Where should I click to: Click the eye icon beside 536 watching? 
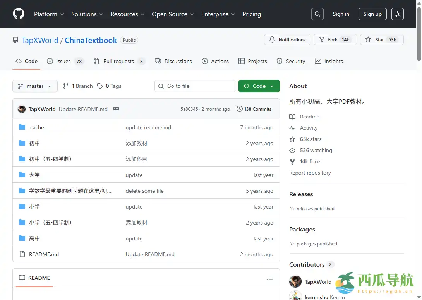(292, 150)
